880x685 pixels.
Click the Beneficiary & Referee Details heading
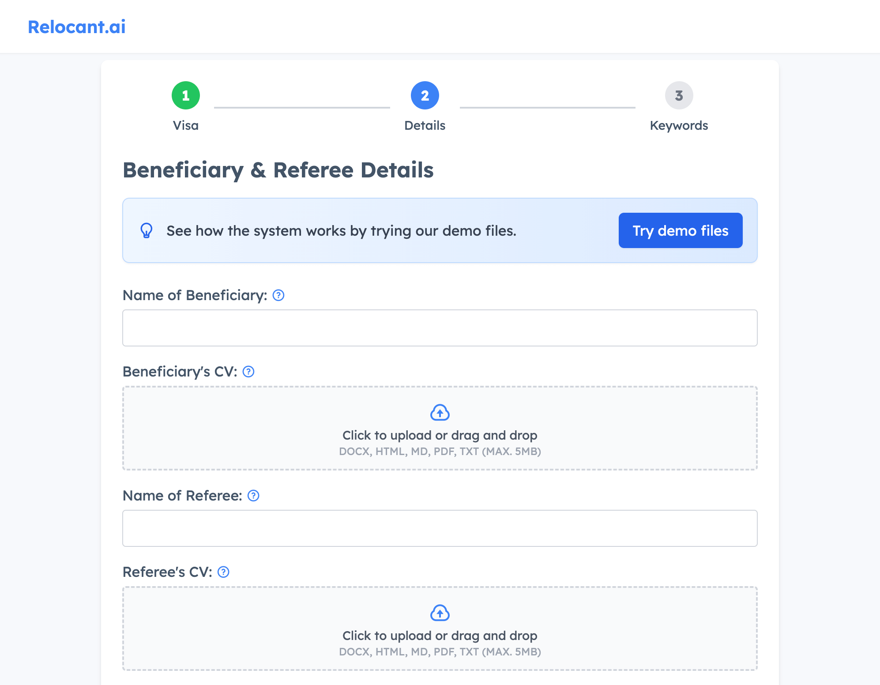(278, 170)
